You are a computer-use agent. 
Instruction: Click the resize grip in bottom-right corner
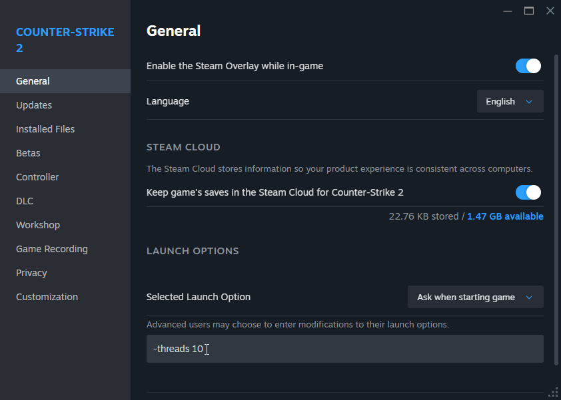tap(554, 393)
